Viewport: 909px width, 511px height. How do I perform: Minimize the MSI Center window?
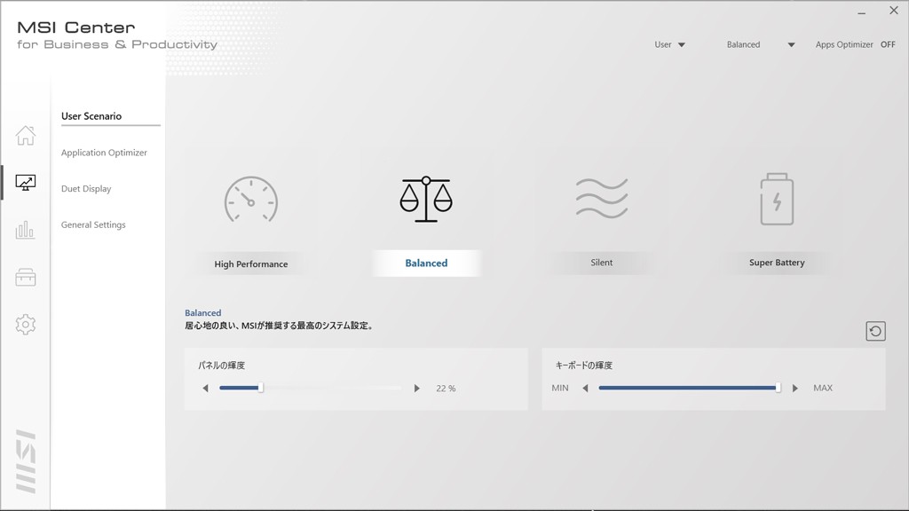[x=861, y=12]
